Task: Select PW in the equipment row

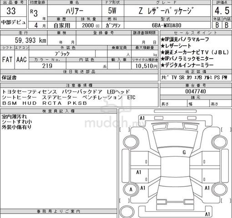Action: pyautogui.click(x=224, y=78)
